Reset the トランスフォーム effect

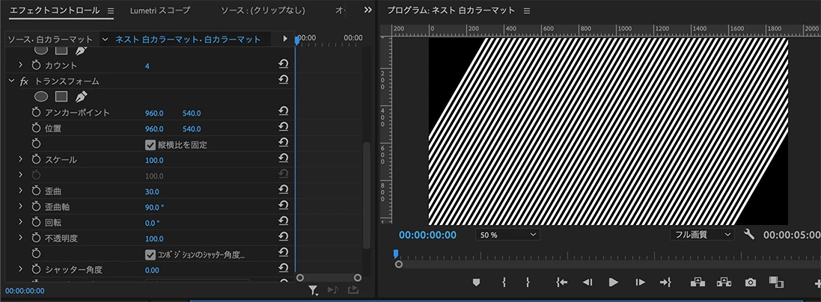click(283, 80)
